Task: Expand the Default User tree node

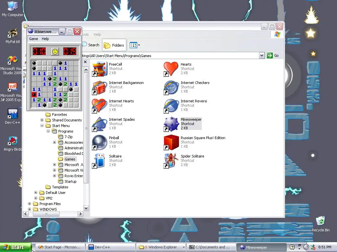Action: pyautogui.click(x=36, y=192)
